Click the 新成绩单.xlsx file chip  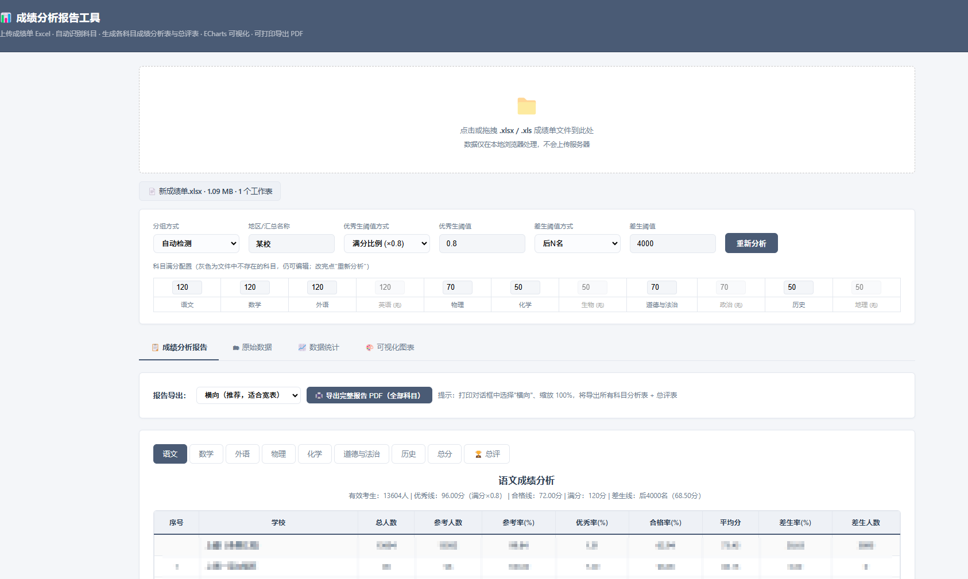pyautogui.click(x=210, y=191)
